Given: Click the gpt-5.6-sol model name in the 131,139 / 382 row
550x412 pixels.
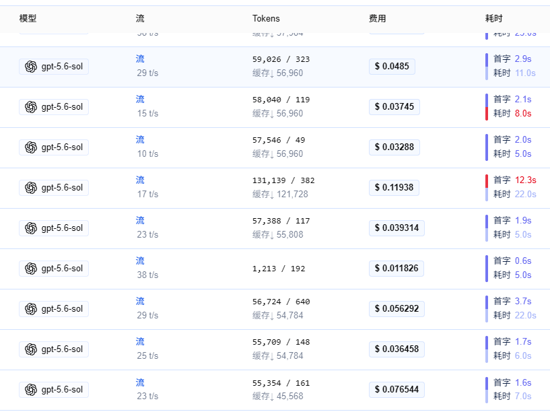Looking at the screenshot, I should [62, 188].
